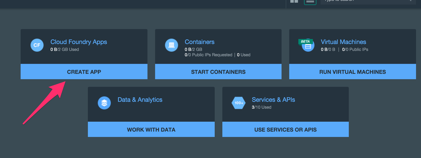This screenshot has width=421, height=158.
Task: Click the CREATE APP button
Action: [84, 72]
